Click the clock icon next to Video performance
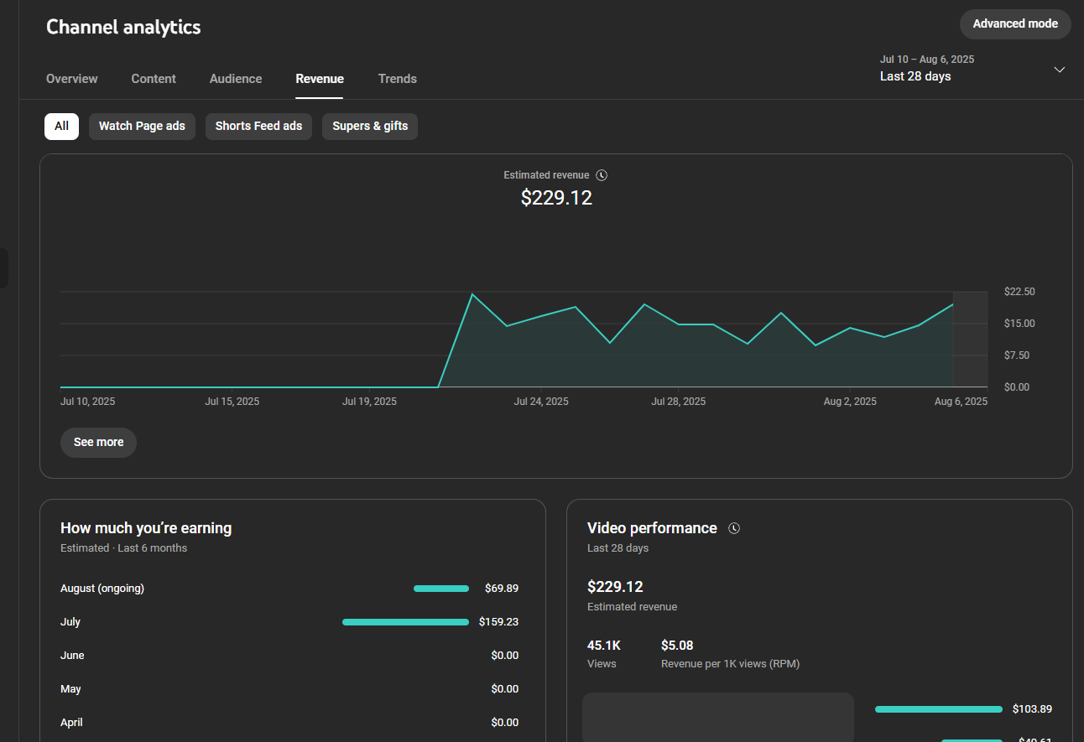 coord(734,528)
